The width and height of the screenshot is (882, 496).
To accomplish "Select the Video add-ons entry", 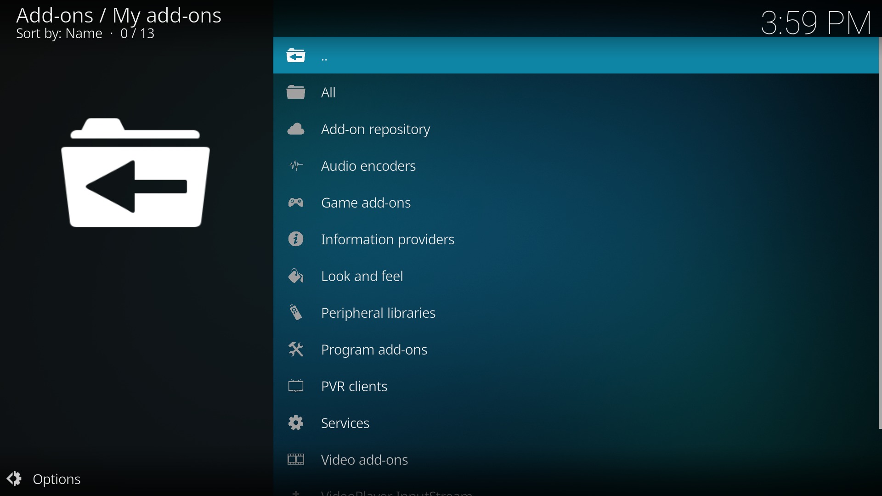I will point(365,460).
